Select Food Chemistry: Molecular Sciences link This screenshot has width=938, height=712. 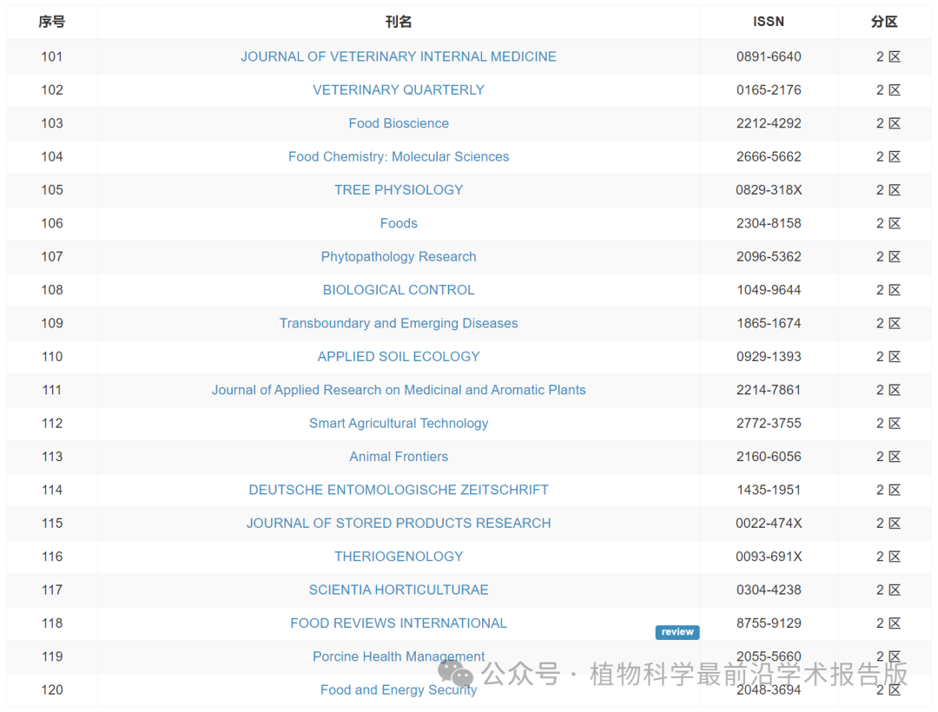(x=399, y=156)
